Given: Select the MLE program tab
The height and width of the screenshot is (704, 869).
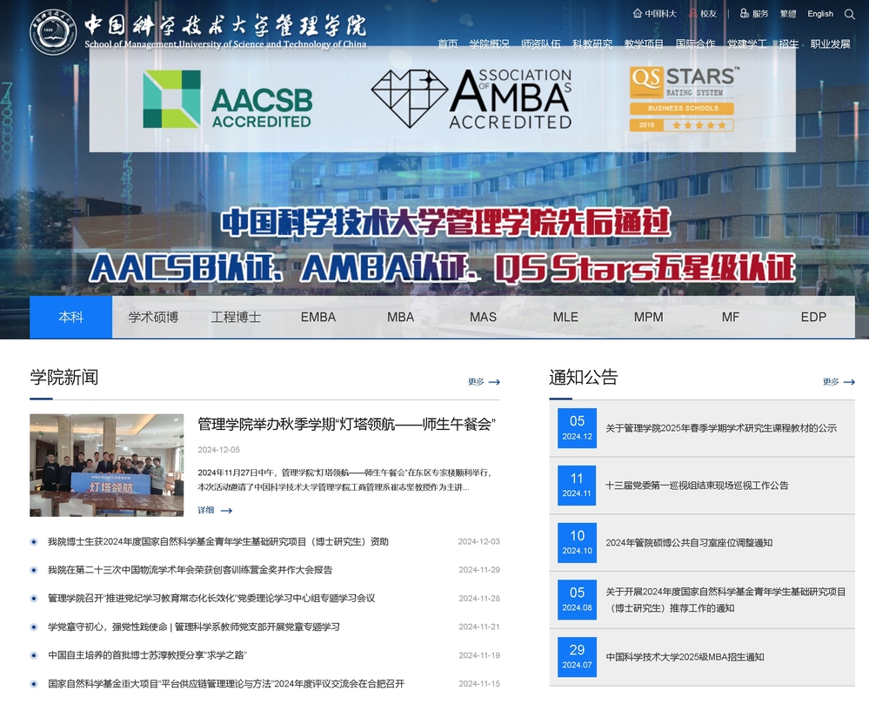Looking at the screenshot, I should (x=565, y=317).
